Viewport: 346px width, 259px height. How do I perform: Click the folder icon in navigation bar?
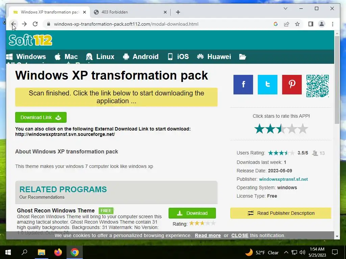click(x=243, y=57)
